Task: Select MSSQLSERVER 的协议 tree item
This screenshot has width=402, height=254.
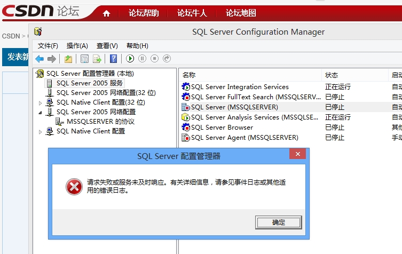Action: 100,122
